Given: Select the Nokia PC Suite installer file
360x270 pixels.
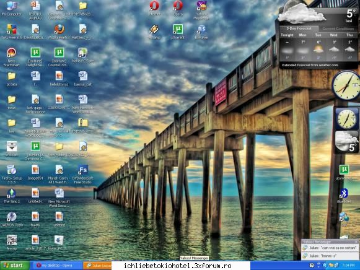Looking at the screenshot, I should [59, 243].
